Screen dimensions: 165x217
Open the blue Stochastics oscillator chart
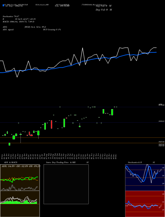[x=145, y=178]
